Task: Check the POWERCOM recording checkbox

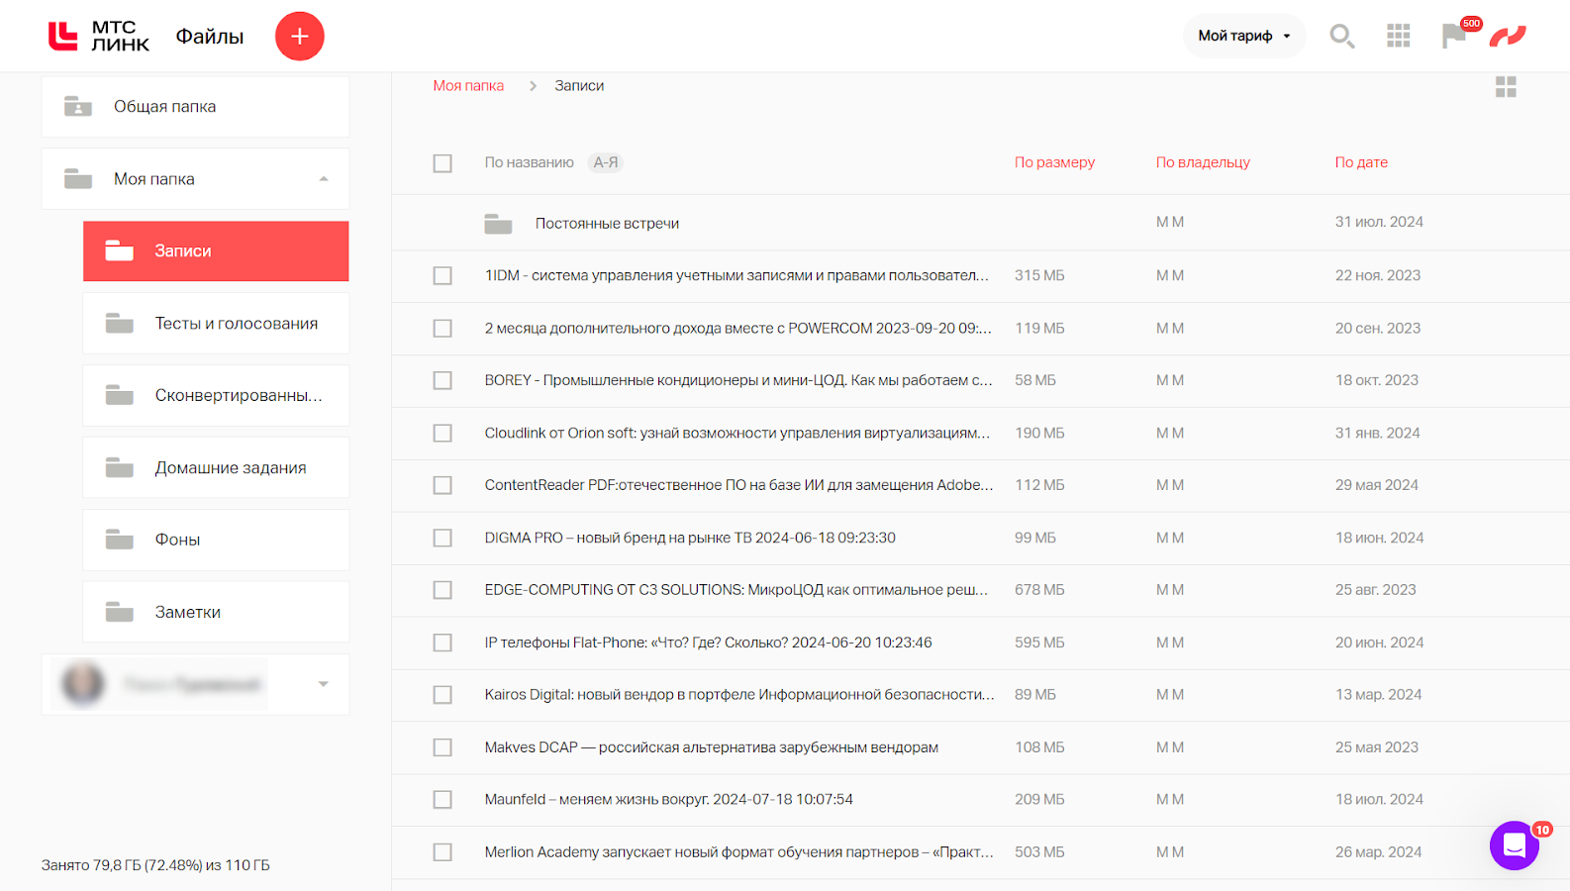Action: click(x=442, y=329)
